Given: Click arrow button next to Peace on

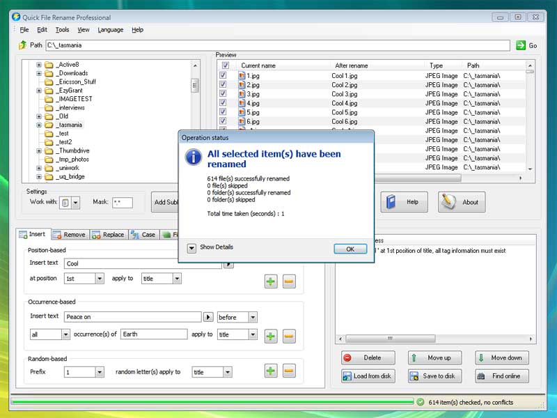Looking at the screenshot, I should click(x=207, y=317).
